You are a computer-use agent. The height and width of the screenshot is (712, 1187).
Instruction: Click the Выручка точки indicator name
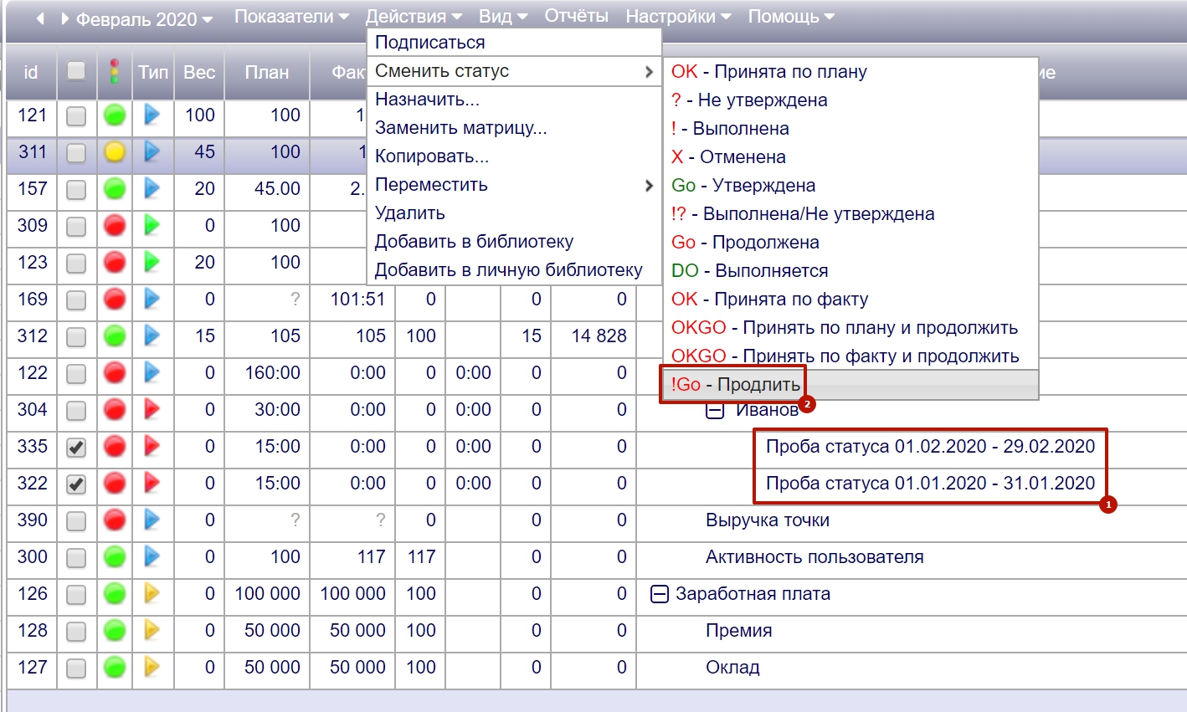pos(767,520)
